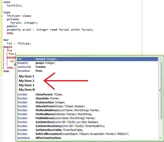Image resolution: width=164 pixels, height=142 pixels.
Task: Pick AfterConstruction procedure entry
Action: click(x=87, y=138)
